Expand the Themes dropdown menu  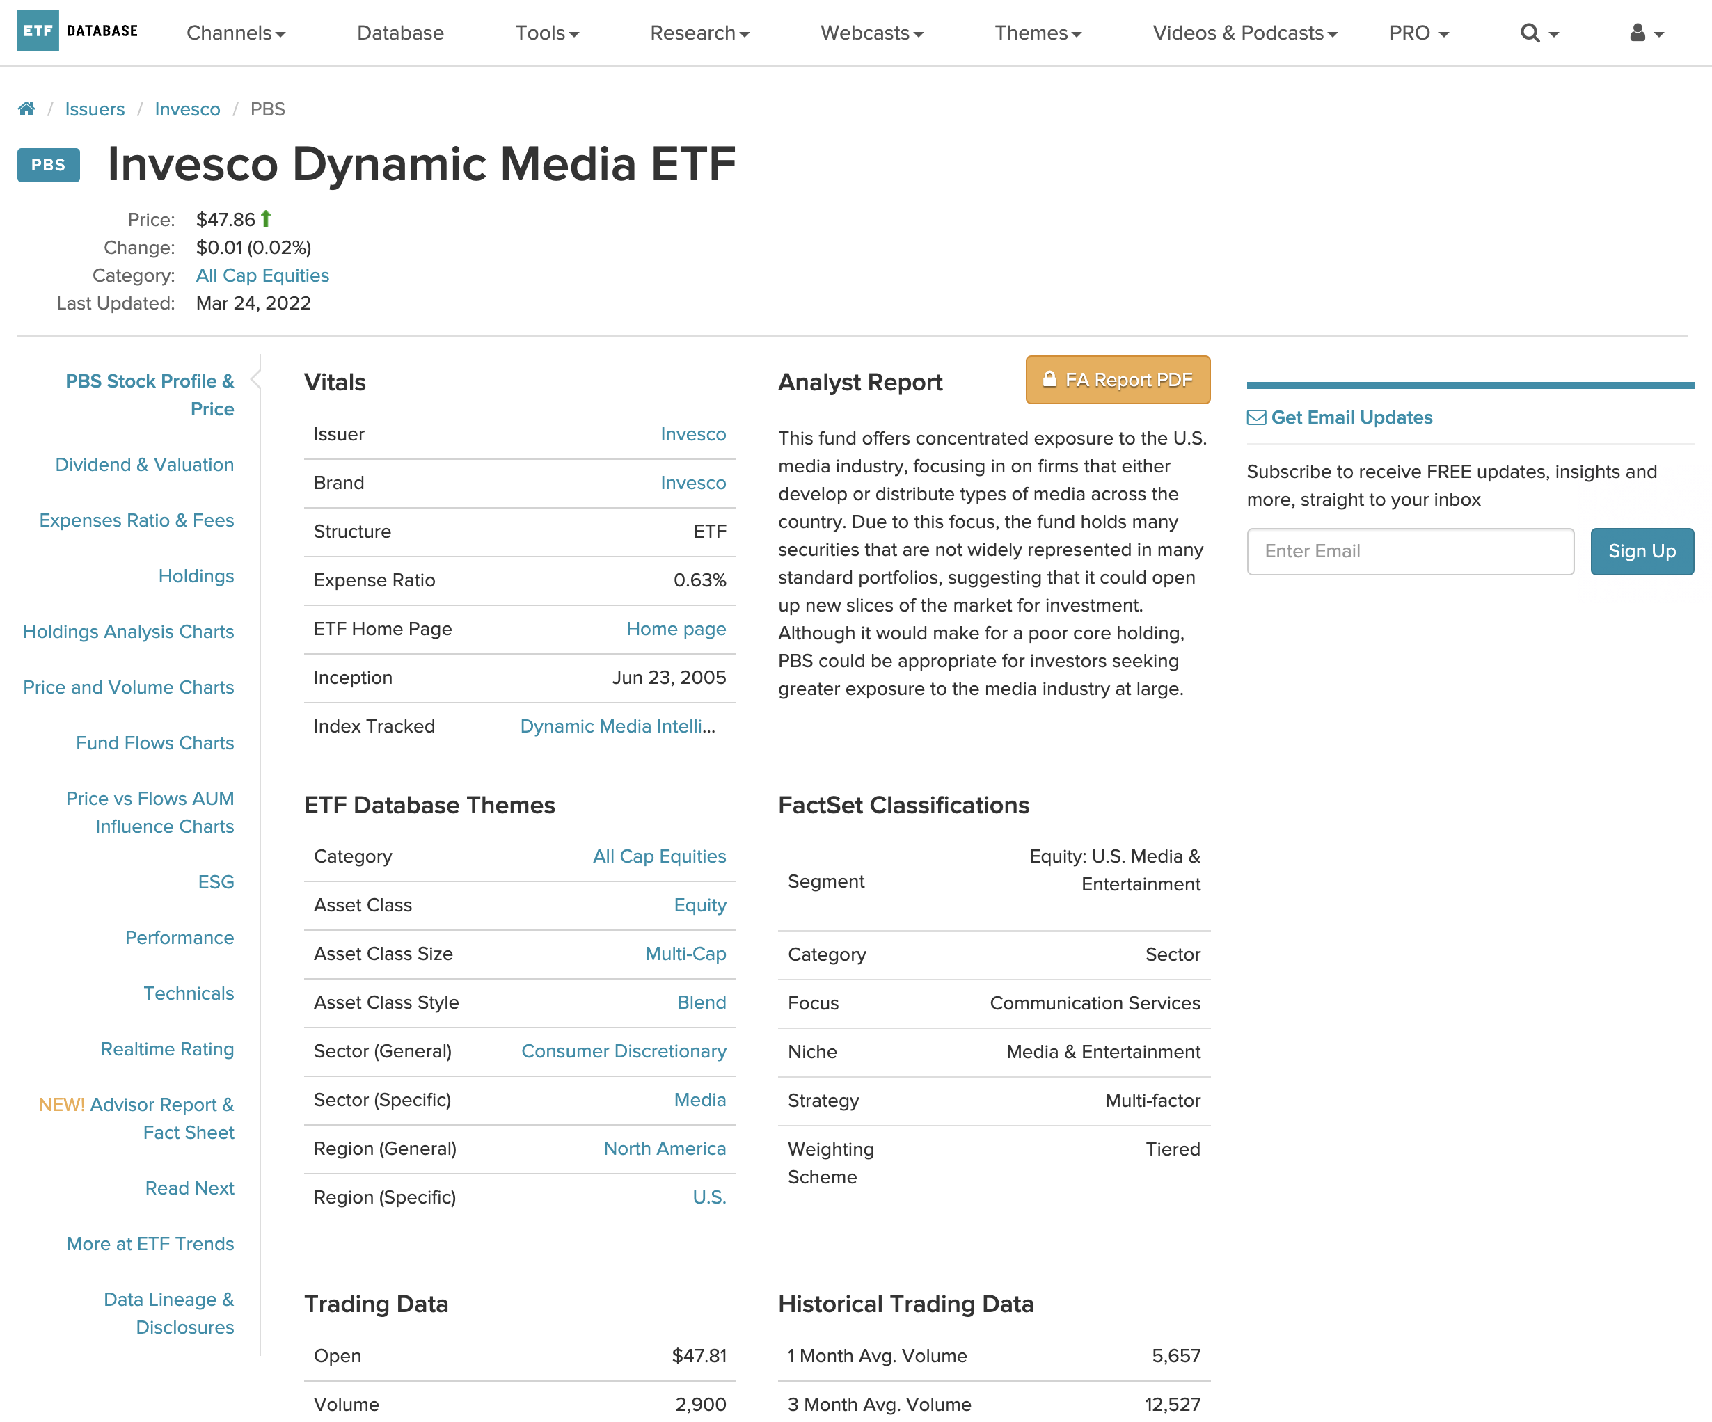pyautogui.click(x=1038, y=33)
